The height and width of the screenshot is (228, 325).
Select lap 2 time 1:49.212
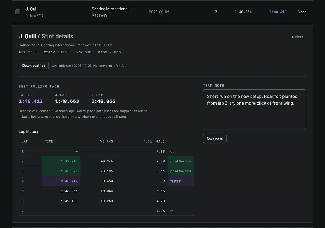[69, 161]
